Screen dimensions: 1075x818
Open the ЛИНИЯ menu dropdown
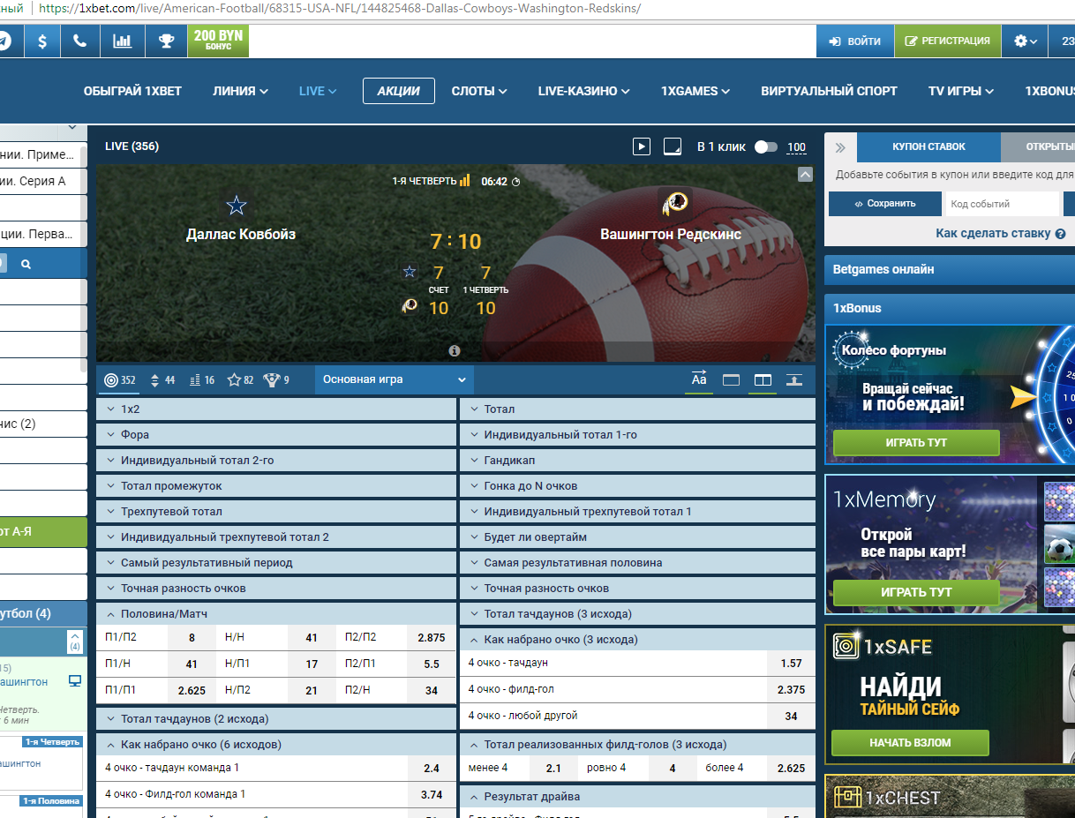[x=240, y=91]
